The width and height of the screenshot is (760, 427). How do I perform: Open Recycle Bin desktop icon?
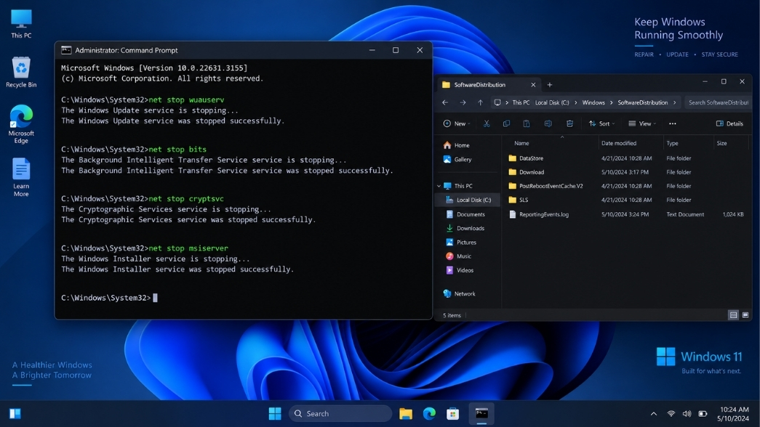click(x=21, y=73)
